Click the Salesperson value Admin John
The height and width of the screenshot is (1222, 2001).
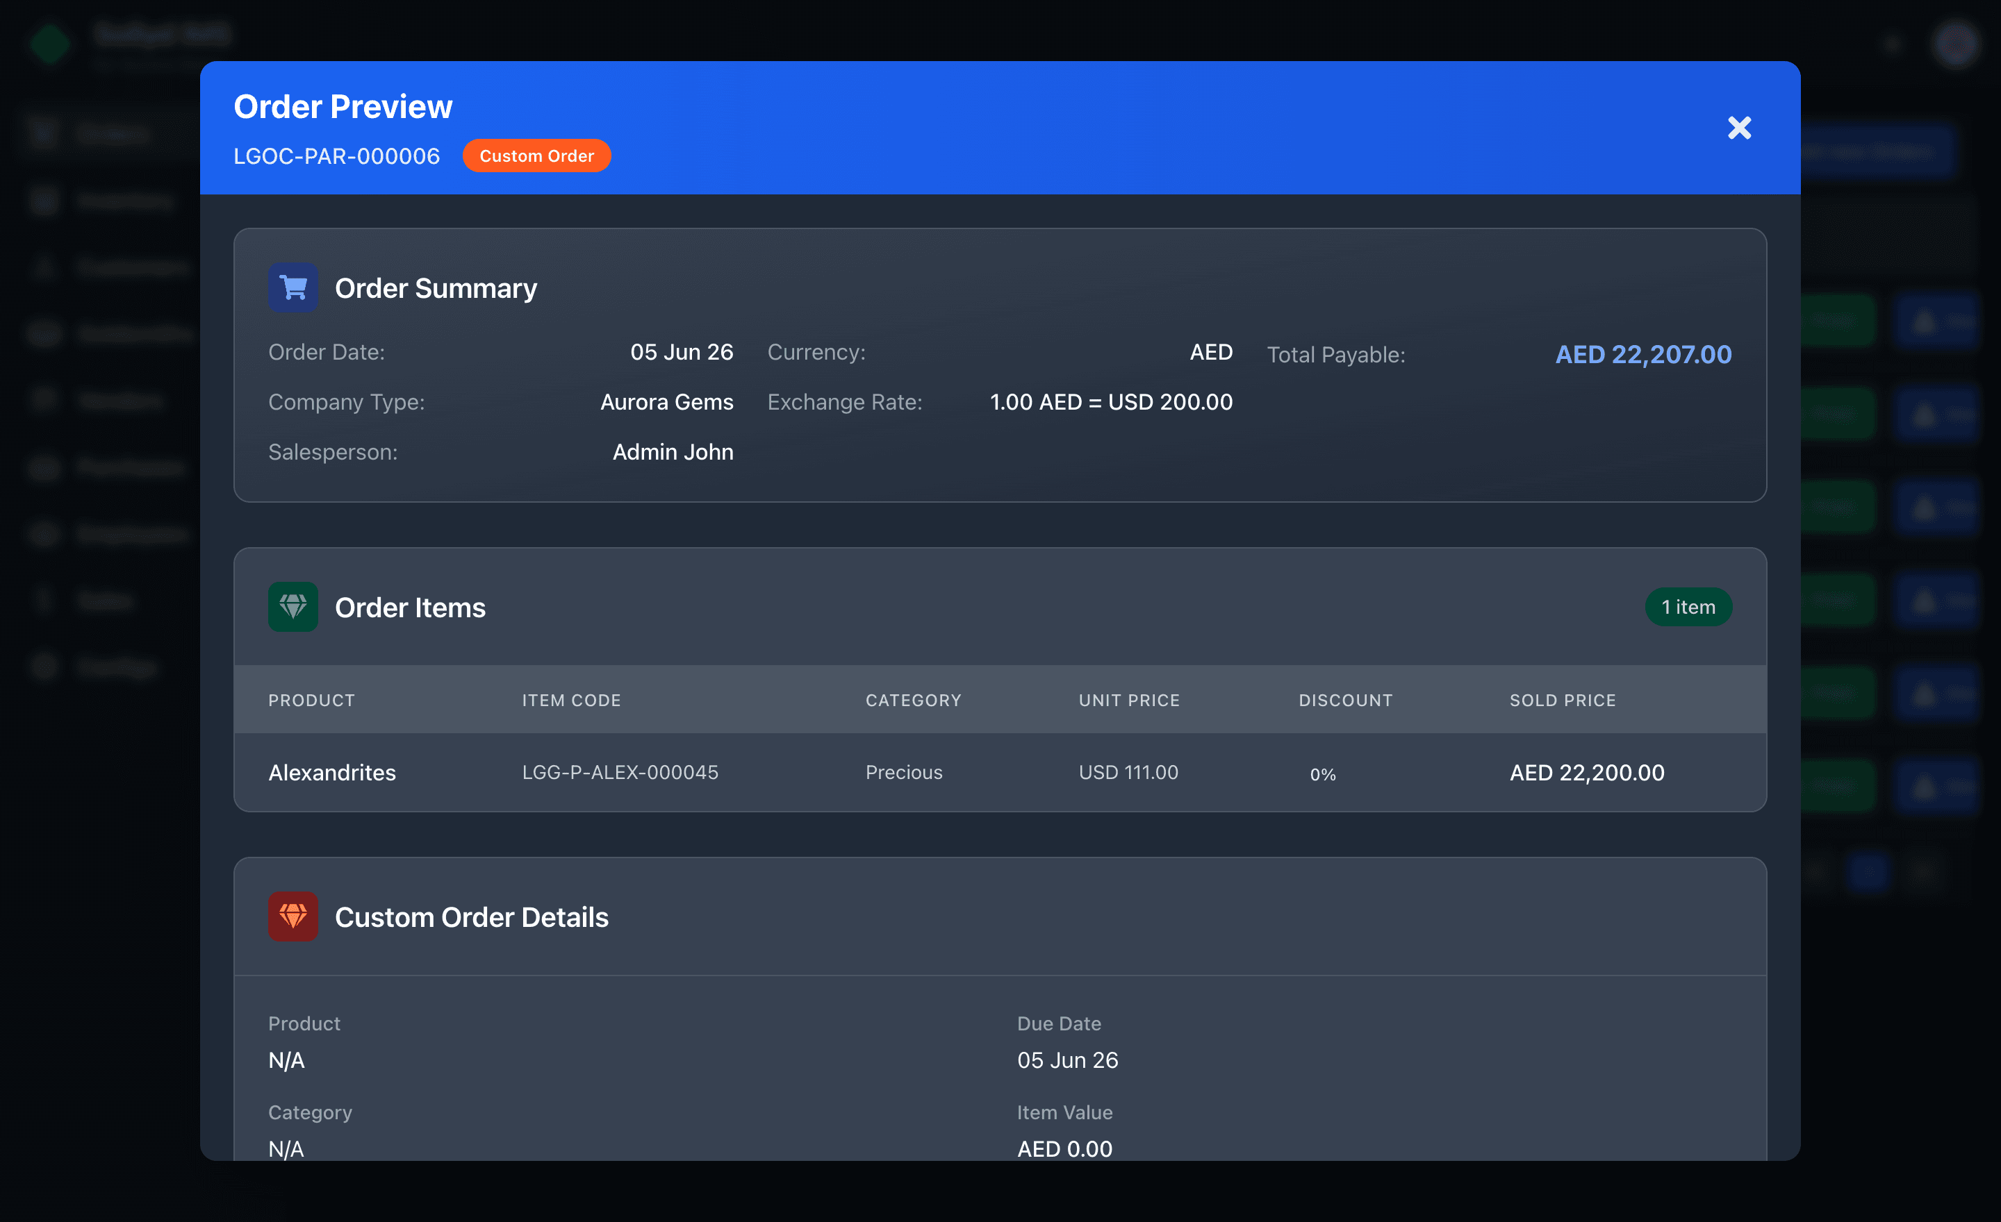[x=673, y=452]
